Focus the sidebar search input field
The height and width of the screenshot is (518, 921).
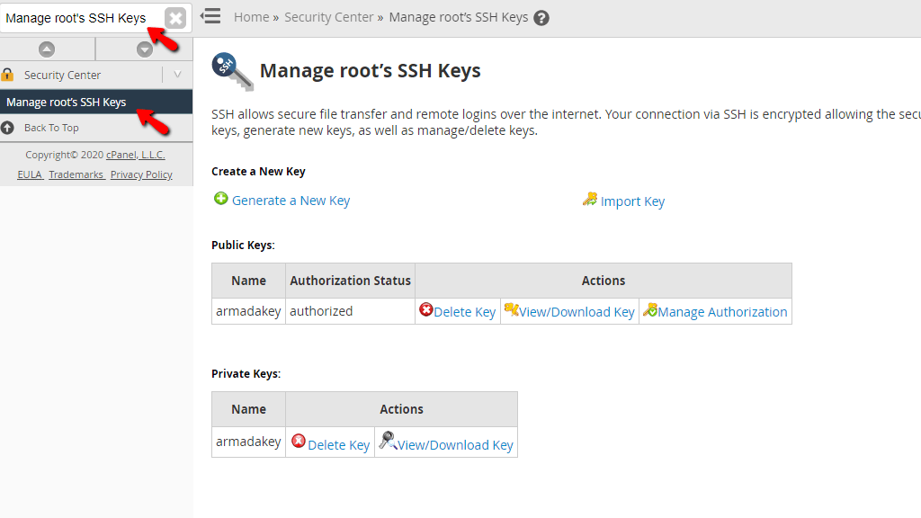click(81, 18)
